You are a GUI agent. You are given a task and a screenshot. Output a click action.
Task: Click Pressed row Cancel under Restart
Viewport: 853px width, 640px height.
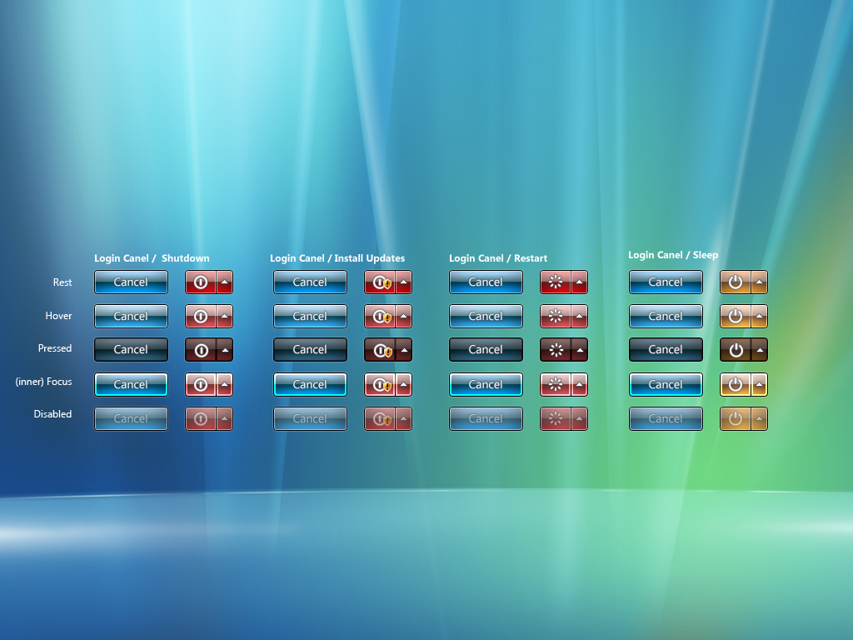pos(486,350)
